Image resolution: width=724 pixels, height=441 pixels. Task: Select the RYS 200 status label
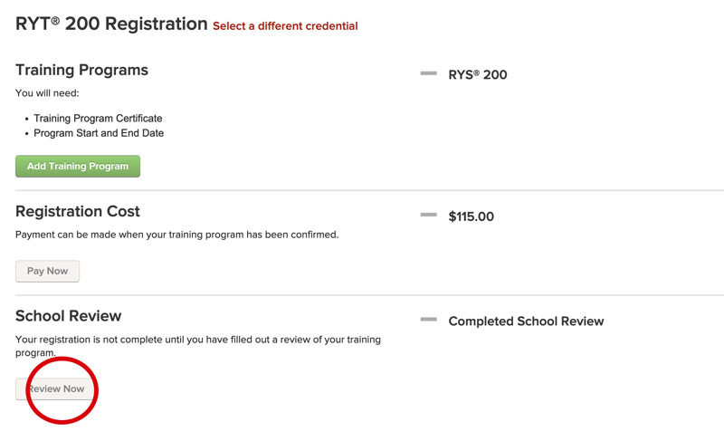point(478,75)
